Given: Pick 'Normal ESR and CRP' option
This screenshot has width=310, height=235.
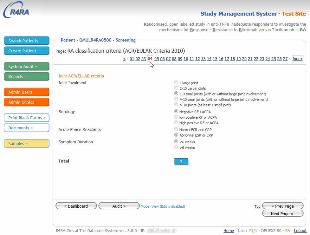Looking at the screenshot, I should coord(176,129).
